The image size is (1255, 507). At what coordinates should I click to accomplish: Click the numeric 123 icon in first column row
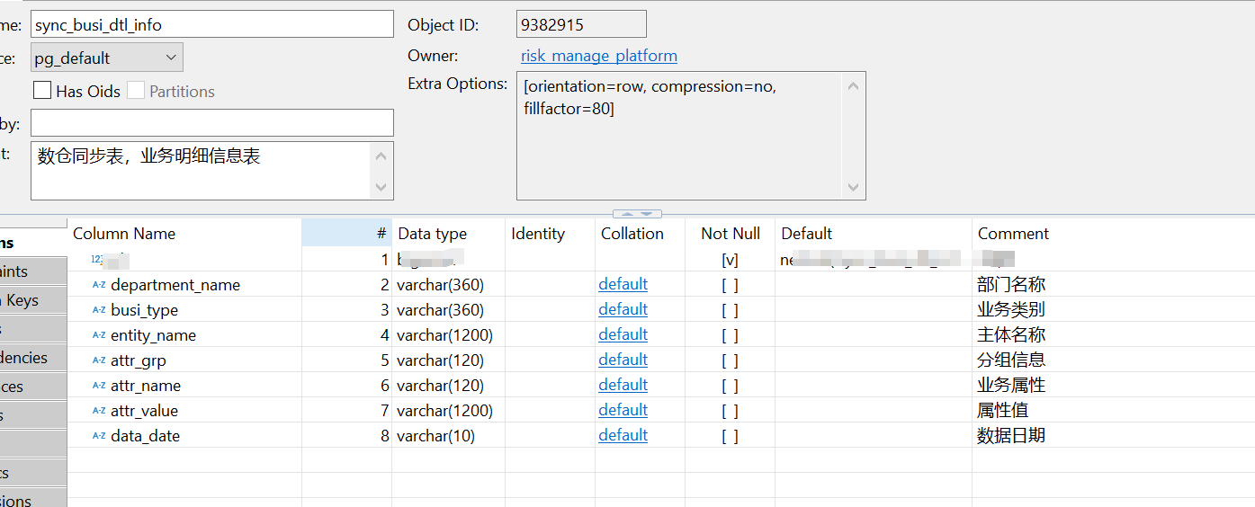97,260
